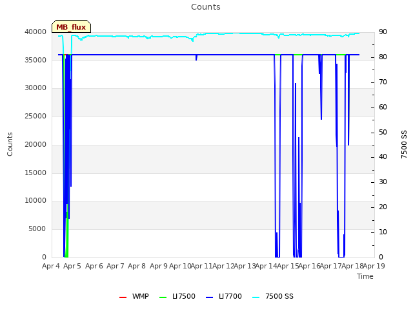The height and width of the screenshot is (309, 413).
Task: Click the Apr 9 tick label
Action: [159, 266]
